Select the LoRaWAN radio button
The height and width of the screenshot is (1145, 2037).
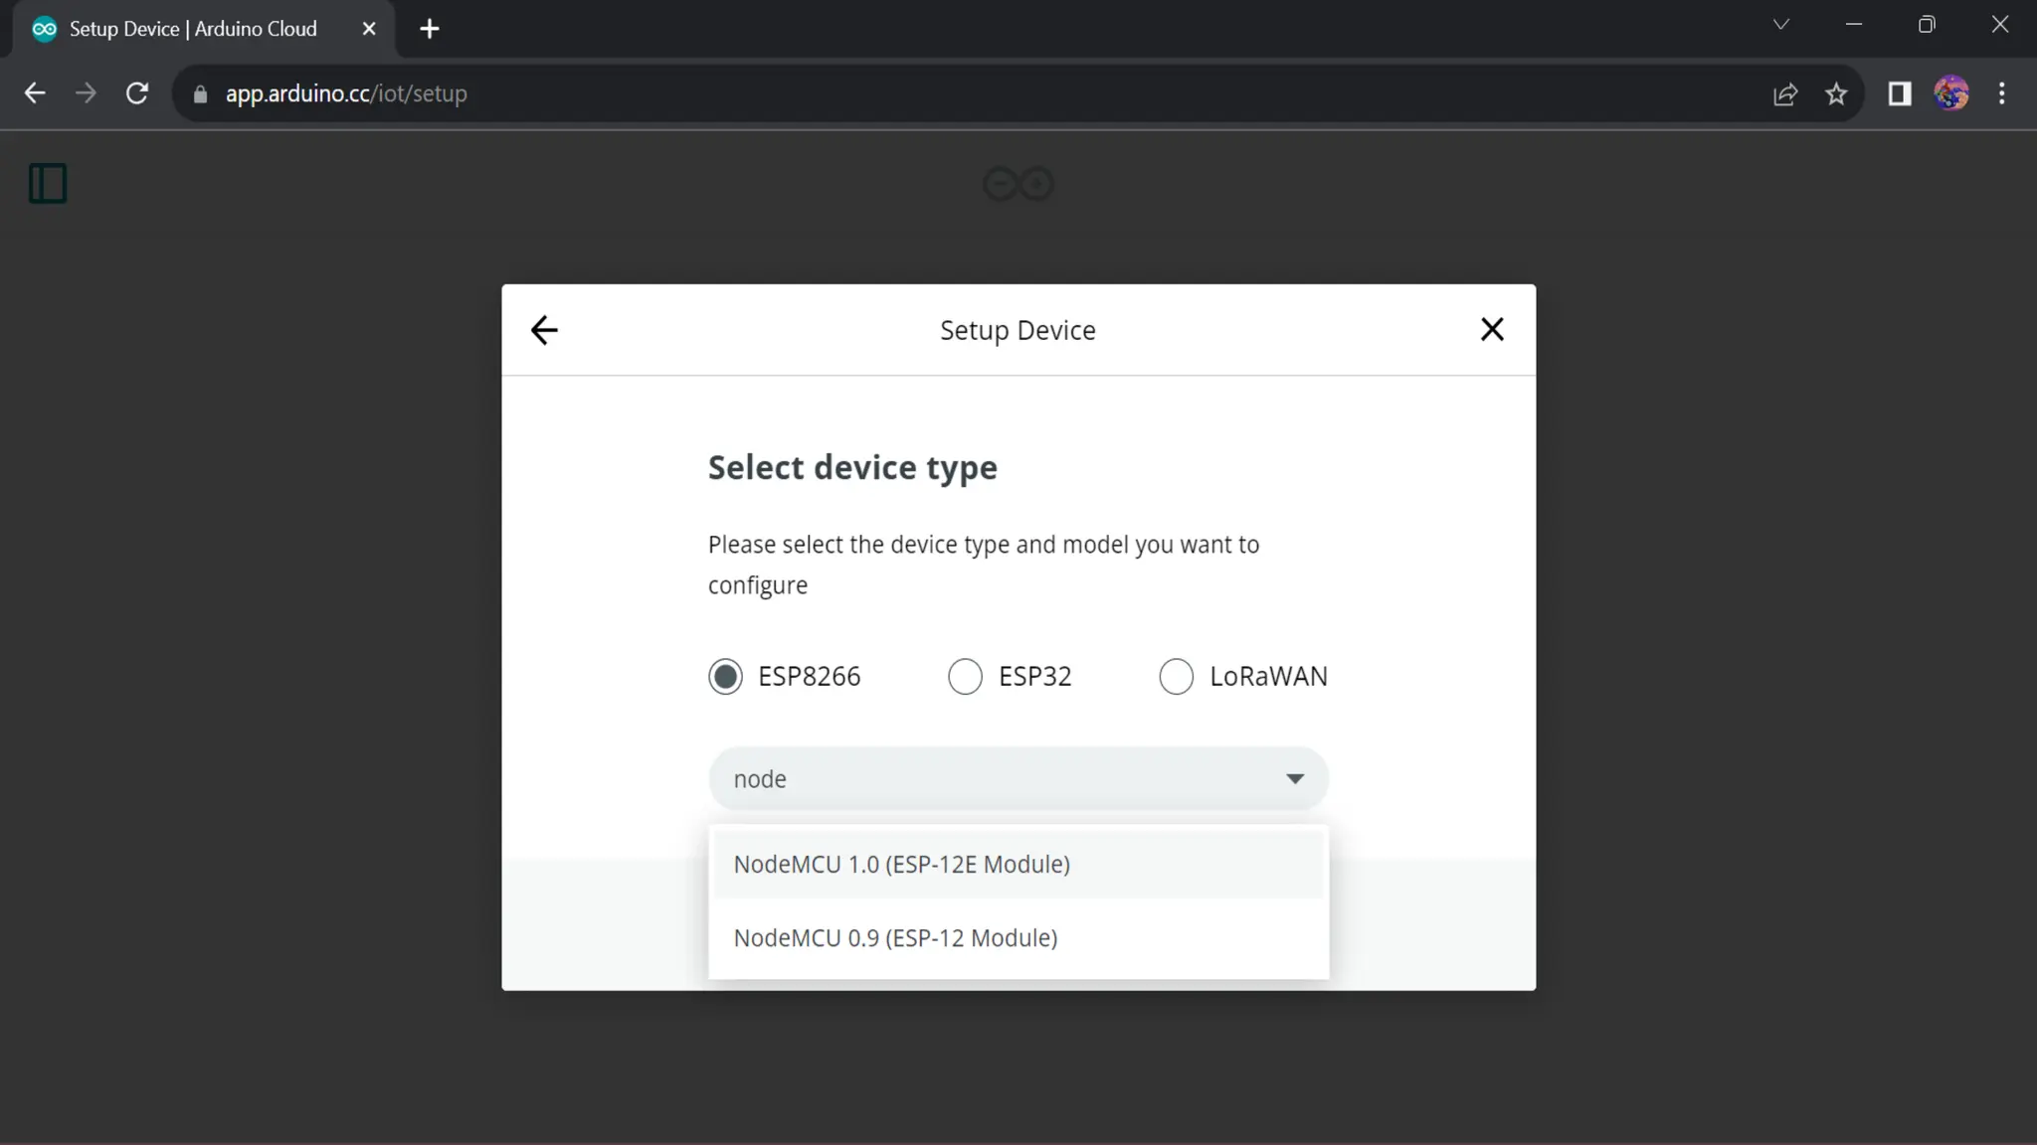point(1176,677)
